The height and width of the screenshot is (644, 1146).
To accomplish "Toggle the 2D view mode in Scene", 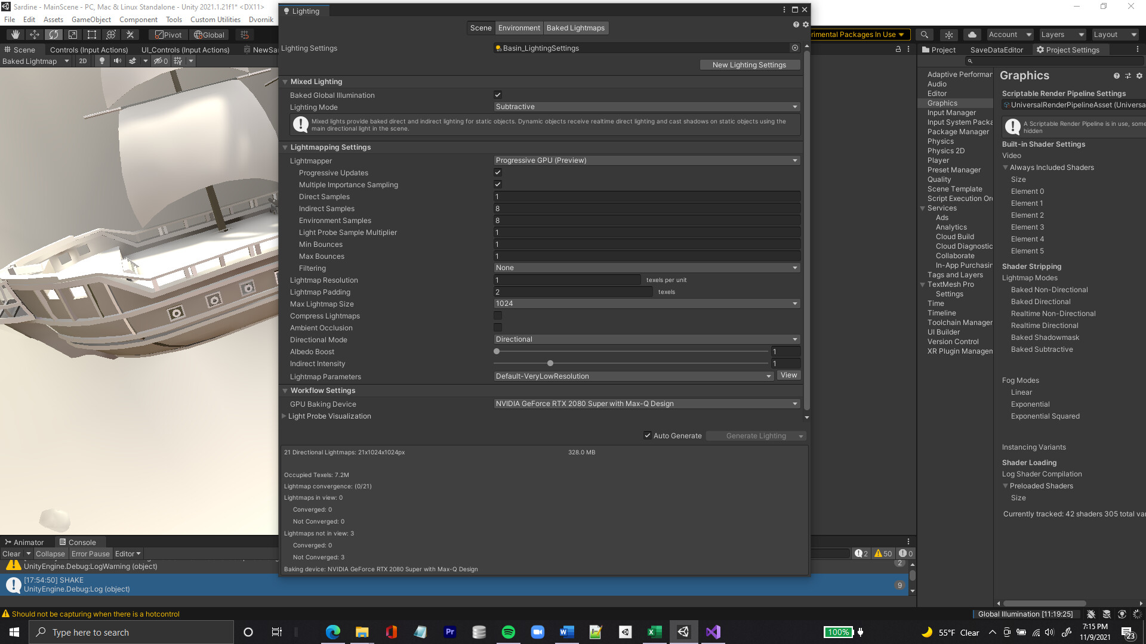I will (83, 61).
